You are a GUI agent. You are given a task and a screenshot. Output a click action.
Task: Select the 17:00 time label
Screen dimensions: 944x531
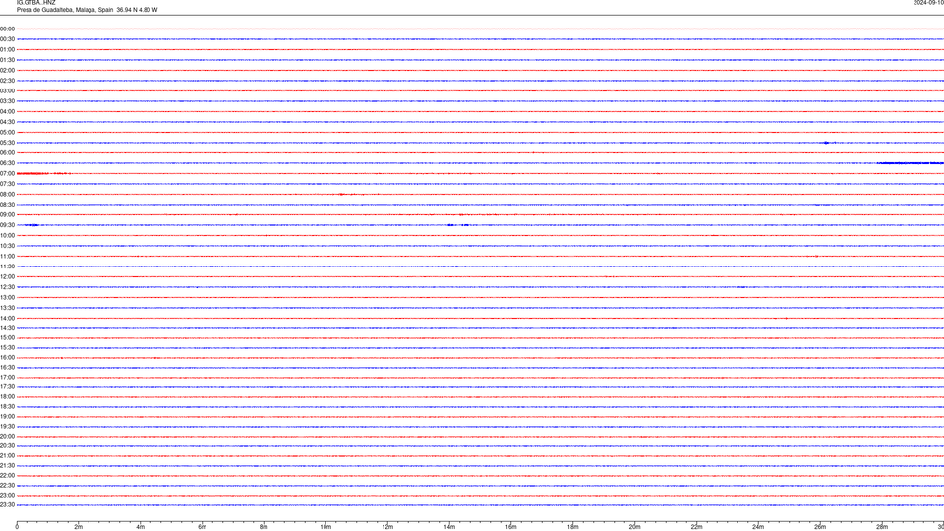(7, 378)
